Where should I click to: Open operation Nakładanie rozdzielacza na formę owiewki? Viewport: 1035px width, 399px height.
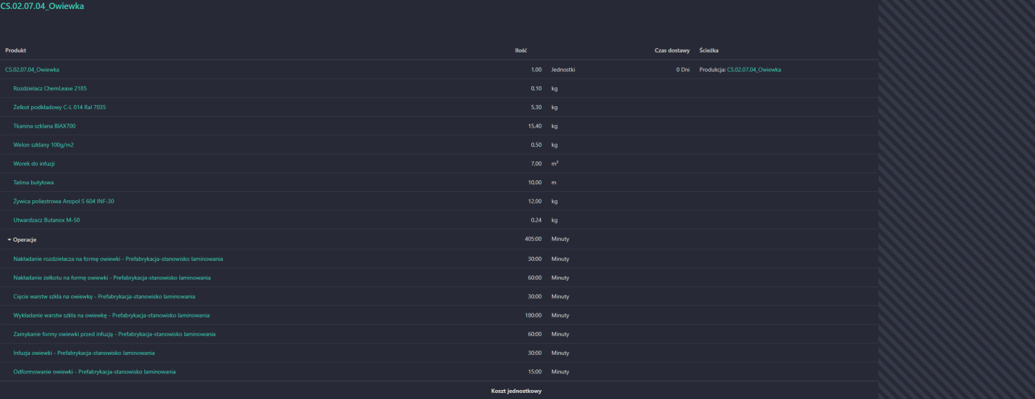pyautogui.click(x=118, y=259)
